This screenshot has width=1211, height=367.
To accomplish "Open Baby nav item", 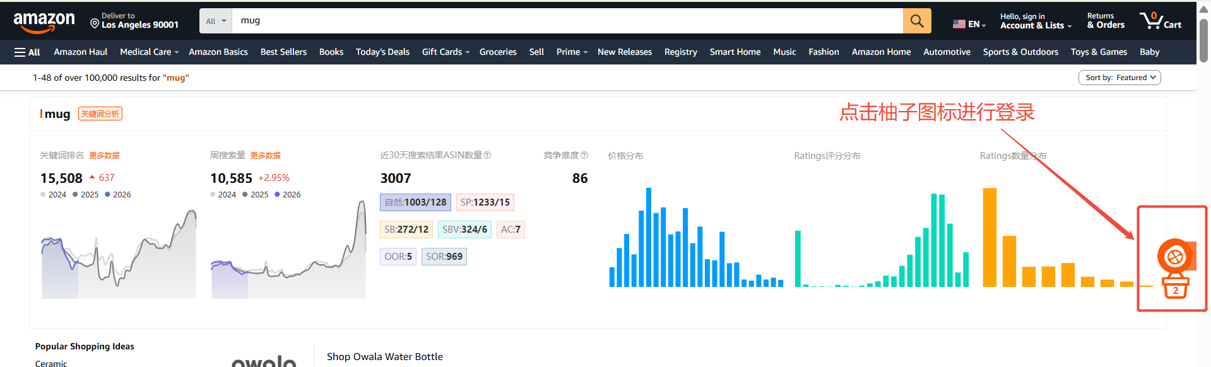I will (1149, 52).
